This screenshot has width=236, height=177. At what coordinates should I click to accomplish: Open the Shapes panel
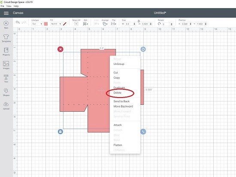(6, 92)
